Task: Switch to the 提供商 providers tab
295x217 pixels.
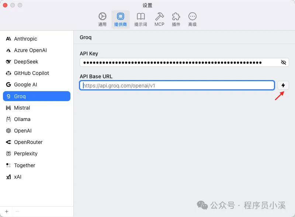Action: pos(121,20)
